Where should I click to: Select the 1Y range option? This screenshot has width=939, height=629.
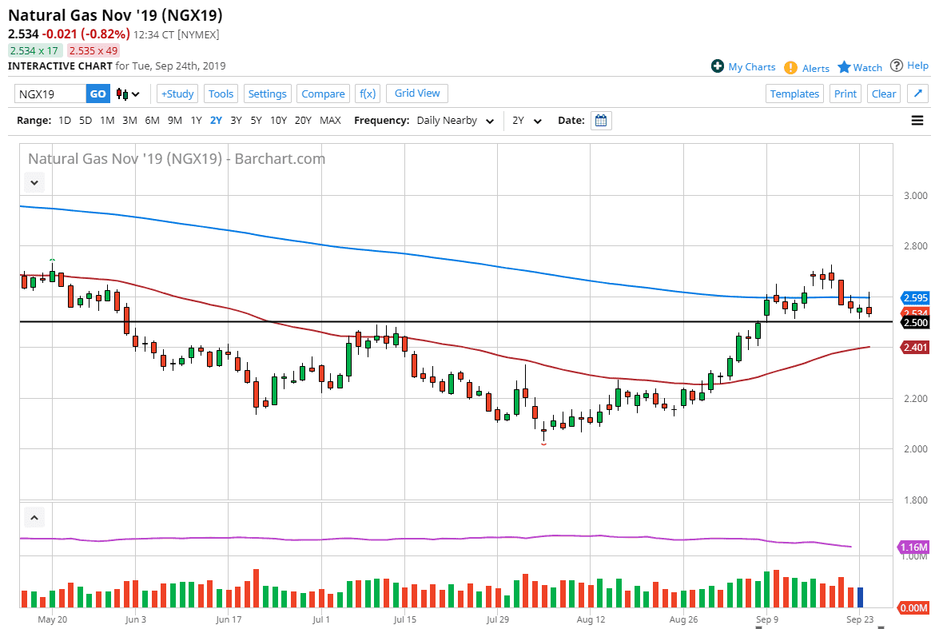point(196,121)
